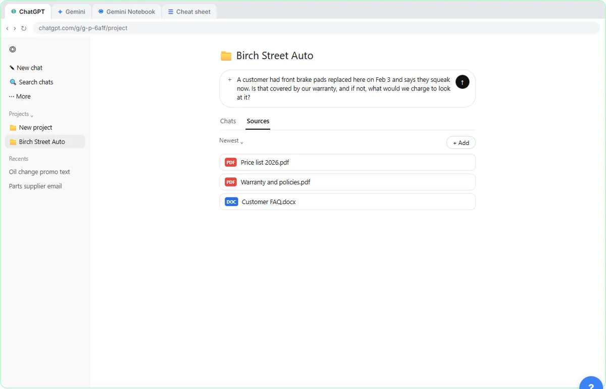The image size is (606, 389).
Task: Select the Sources tab
Action: (258, 121)
